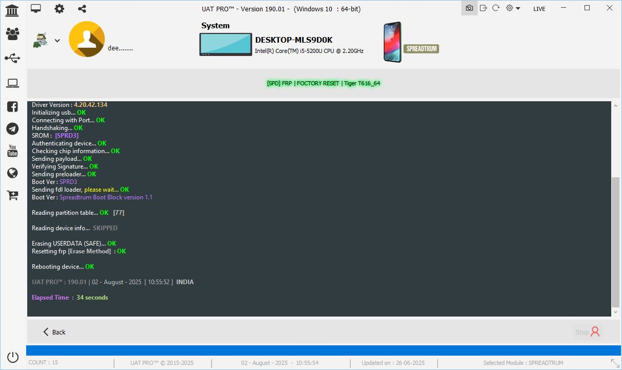Click the refresh arrow icon
Viewport: 622px width, 370px height.
tap(496, 8)
